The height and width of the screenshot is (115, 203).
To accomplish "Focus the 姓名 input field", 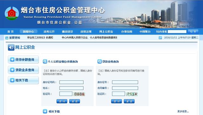I will pos(71,88).
